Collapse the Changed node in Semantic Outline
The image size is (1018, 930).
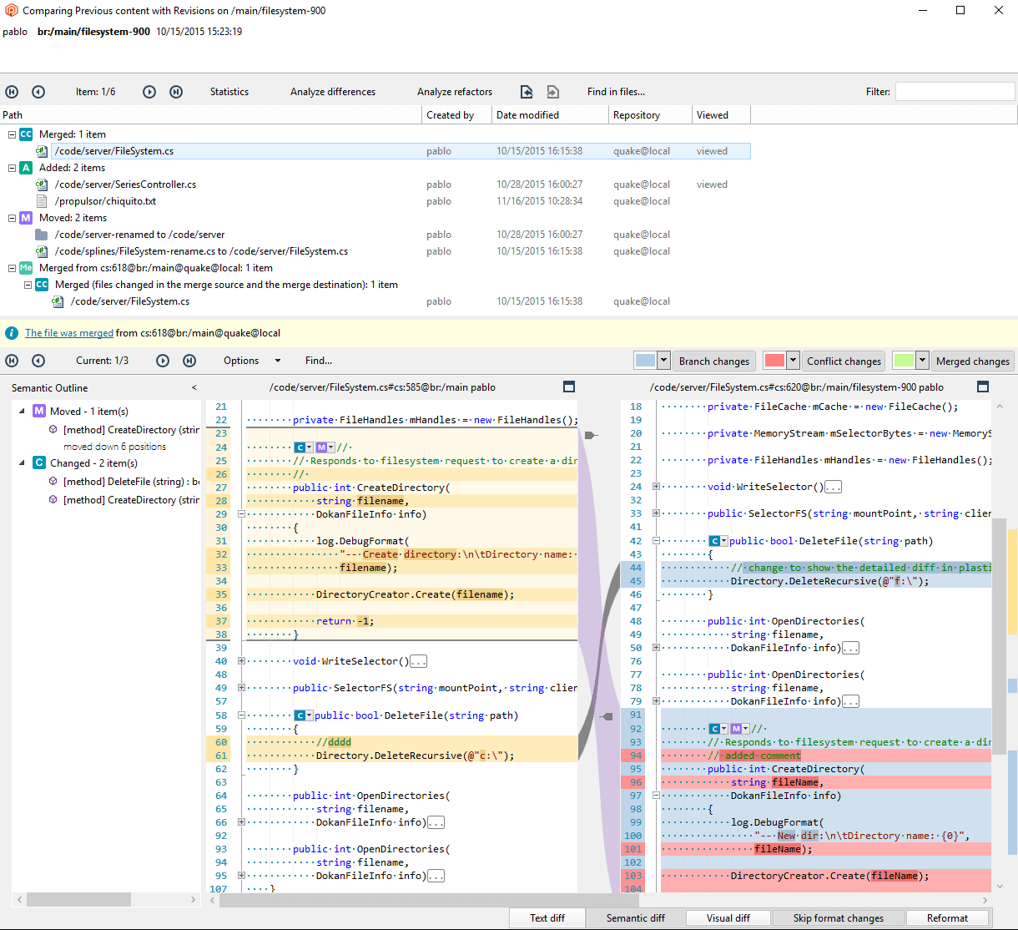click(x=23, y=462)
